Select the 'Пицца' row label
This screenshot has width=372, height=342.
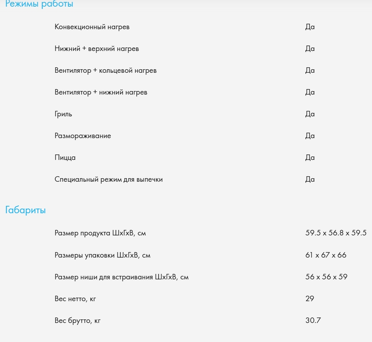[65, 158]
